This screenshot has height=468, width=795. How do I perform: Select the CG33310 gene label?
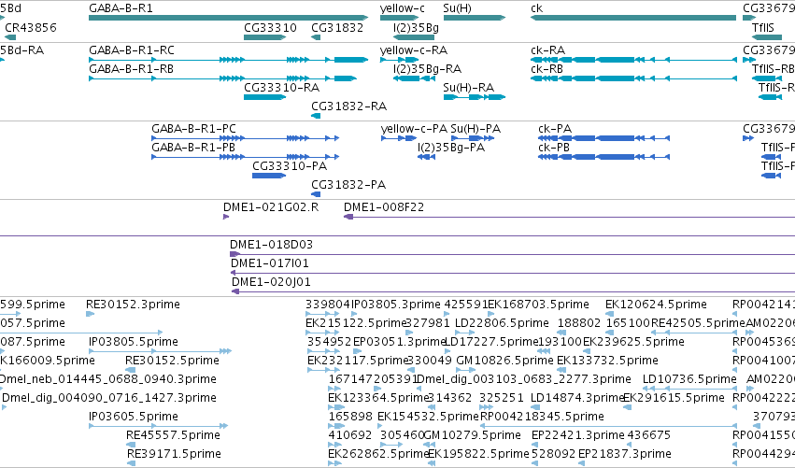tap(270, 27)
